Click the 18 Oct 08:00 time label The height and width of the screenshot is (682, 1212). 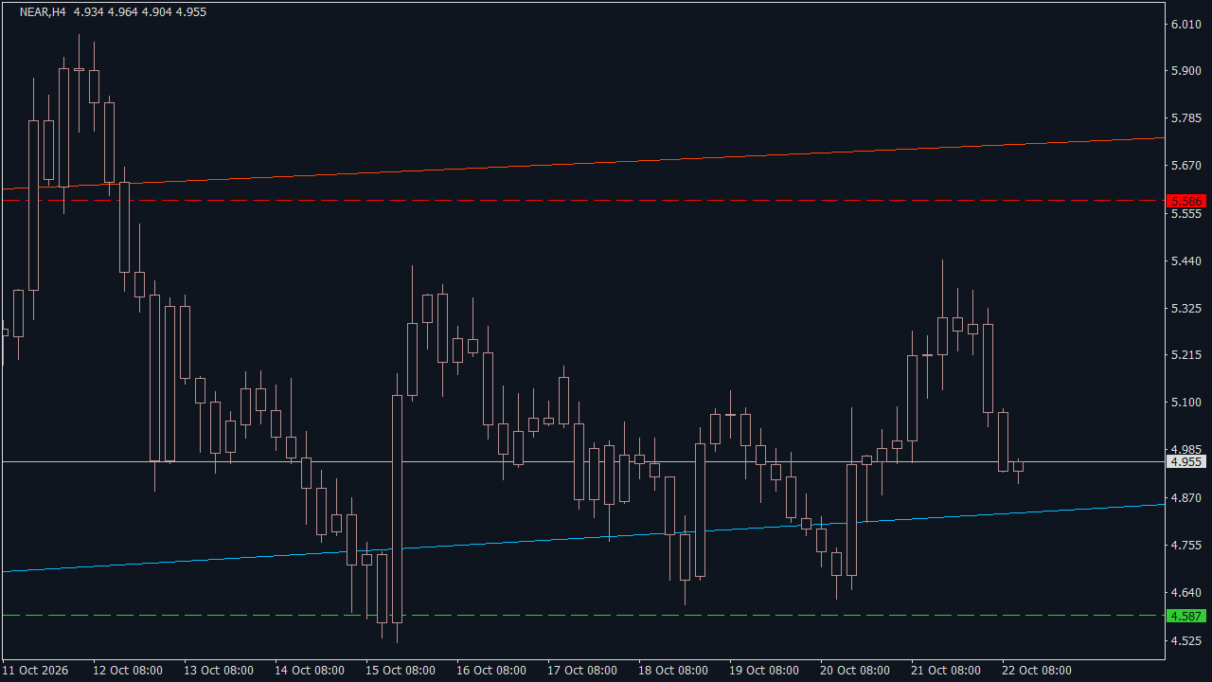(673, 671)
